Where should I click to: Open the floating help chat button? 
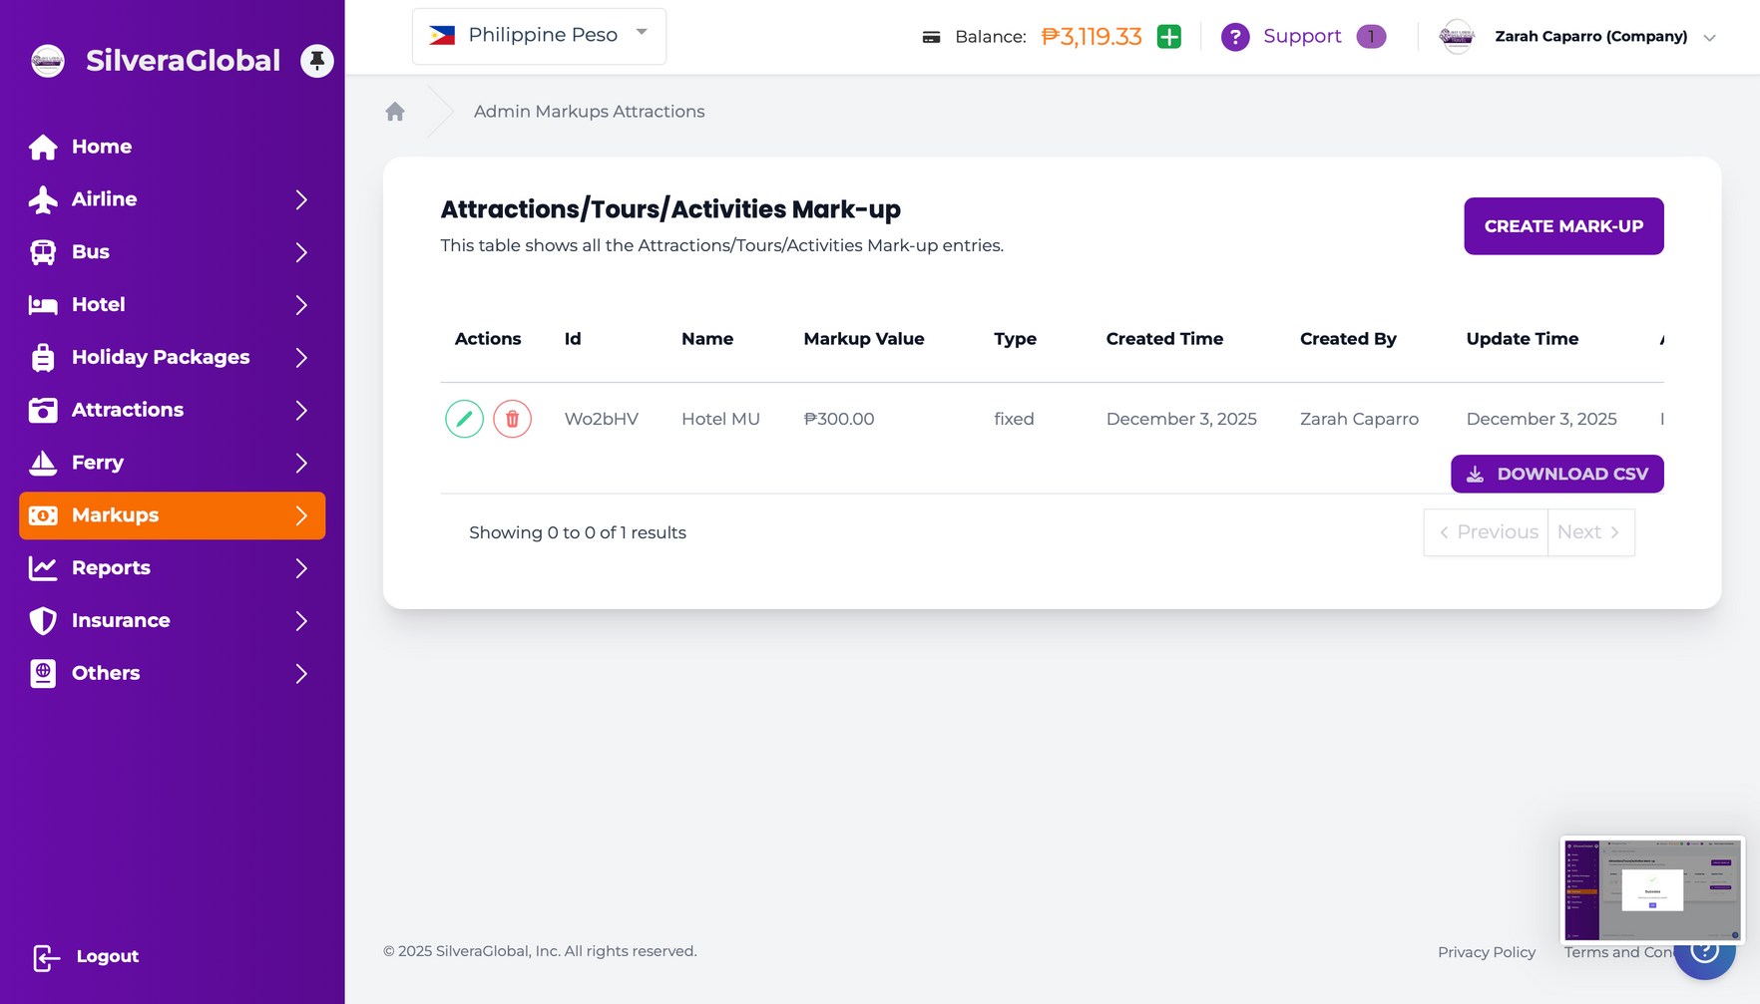[x=1704, y=954]
